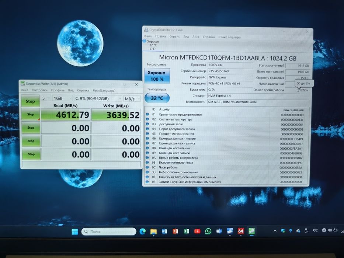Click the 32 °C temperature button

tap(157, 98)
